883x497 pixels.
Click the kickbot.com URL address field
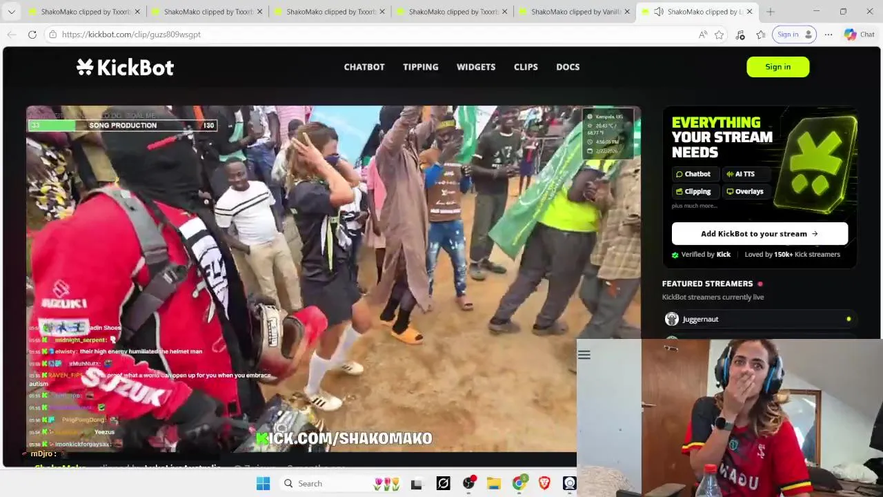pos(131,35)
